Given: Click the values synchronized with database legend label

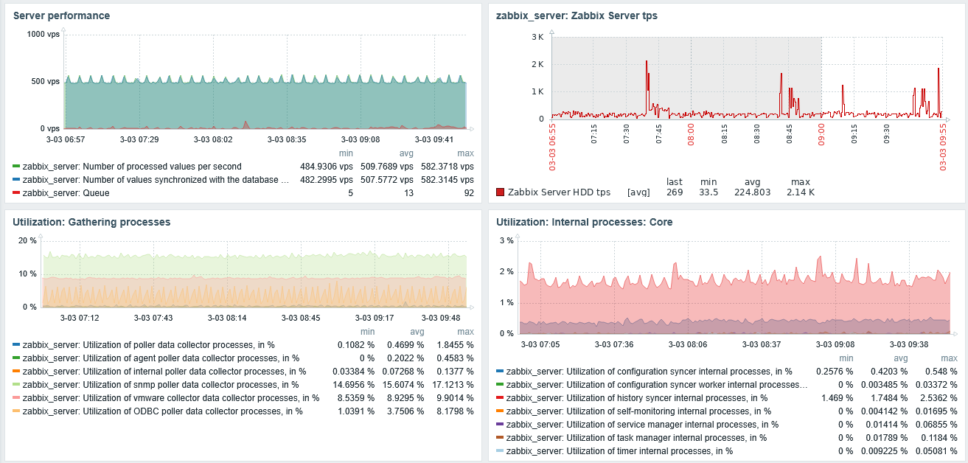Looking at the screenshot, I should click(155, 180).
